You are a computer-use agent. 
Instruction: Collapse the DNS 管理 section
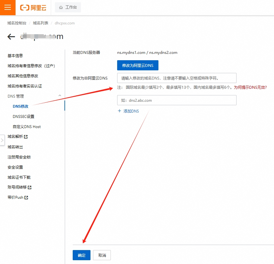point(60,96)
